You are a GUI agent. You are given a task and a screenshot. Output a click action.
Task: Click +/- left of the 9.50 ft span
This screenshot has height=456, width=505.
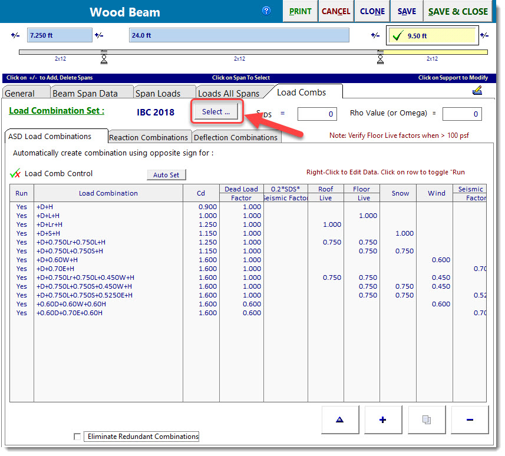click(x=375, y=35)
